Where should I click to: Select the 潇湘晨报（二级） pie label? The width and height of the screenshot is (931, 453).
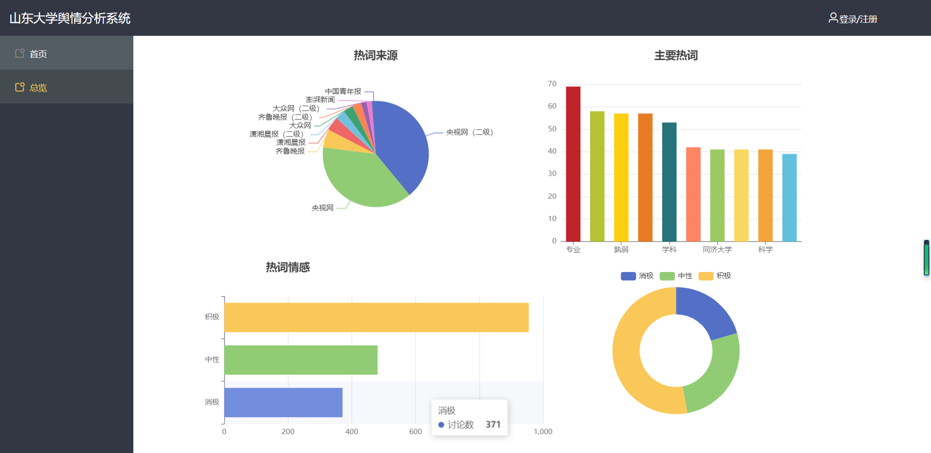coord(276,134)
